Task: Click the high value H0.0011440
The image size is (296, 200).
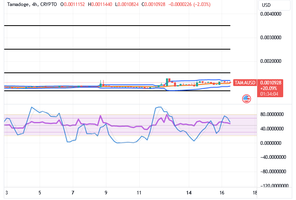Action: (100, 4)
